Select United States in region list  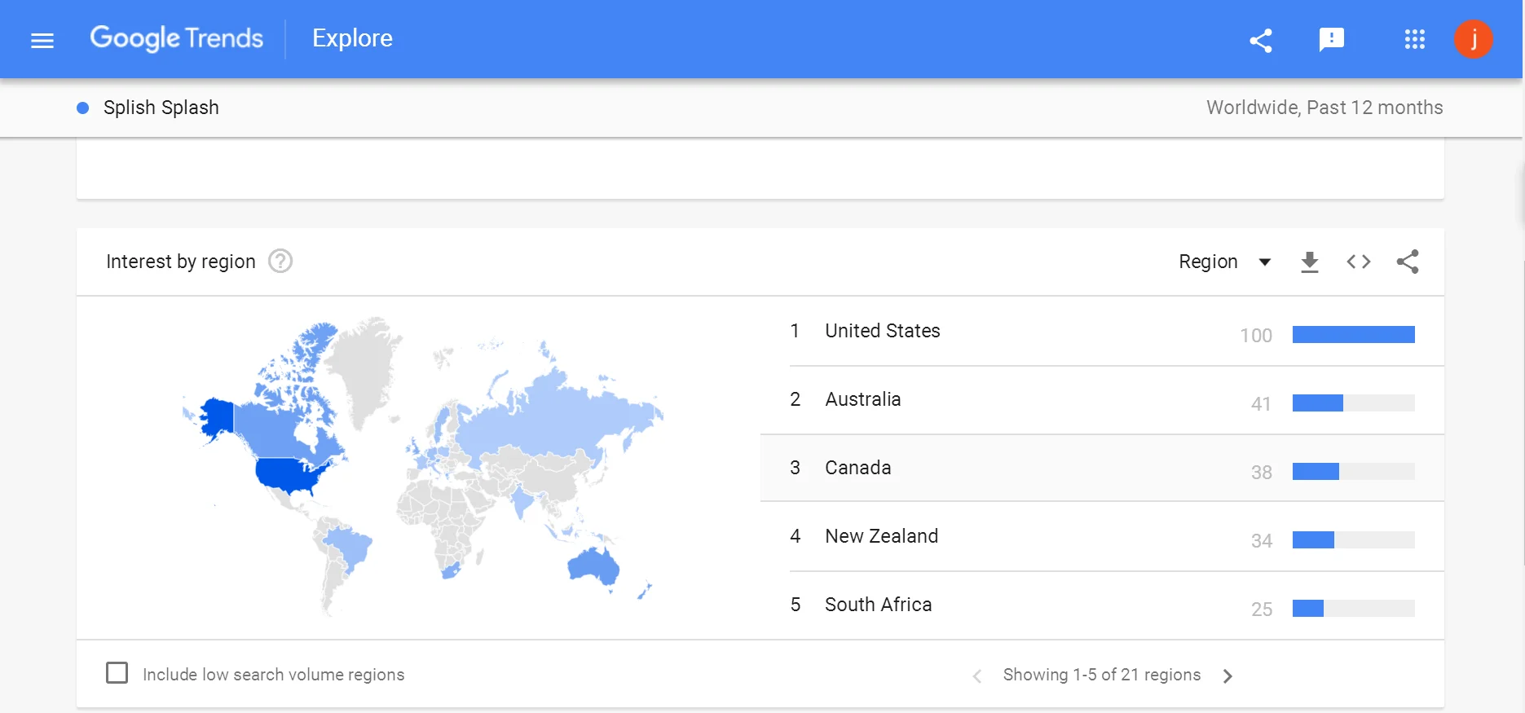(882, 331)
